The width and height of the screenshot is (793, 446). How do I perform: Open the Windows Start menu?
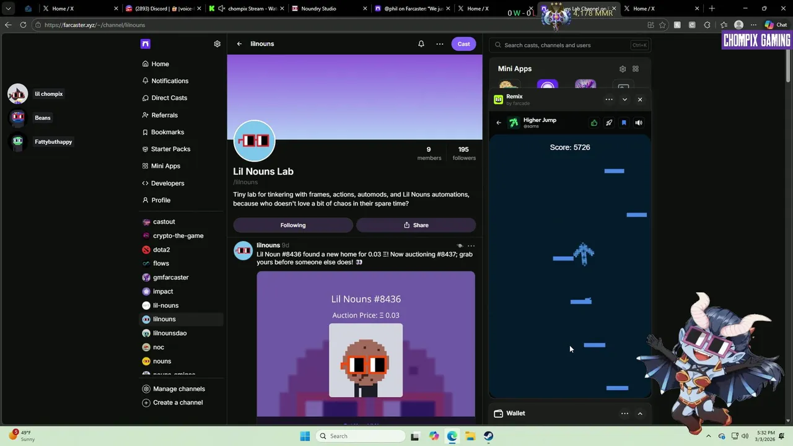[x=305, y=436]
